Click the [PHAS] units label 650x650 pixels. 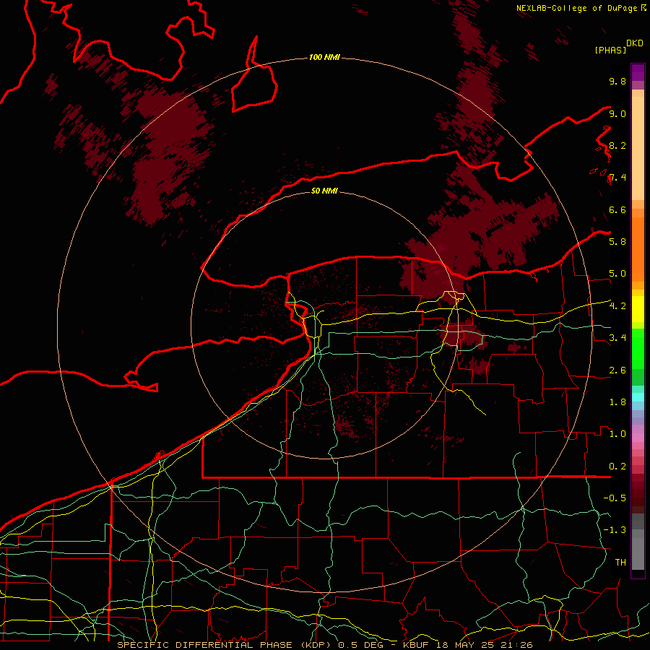(610, 50)
